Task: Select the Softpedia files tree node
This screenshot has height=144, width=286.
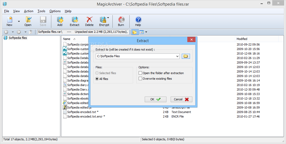Action: [x=18, y=38]
